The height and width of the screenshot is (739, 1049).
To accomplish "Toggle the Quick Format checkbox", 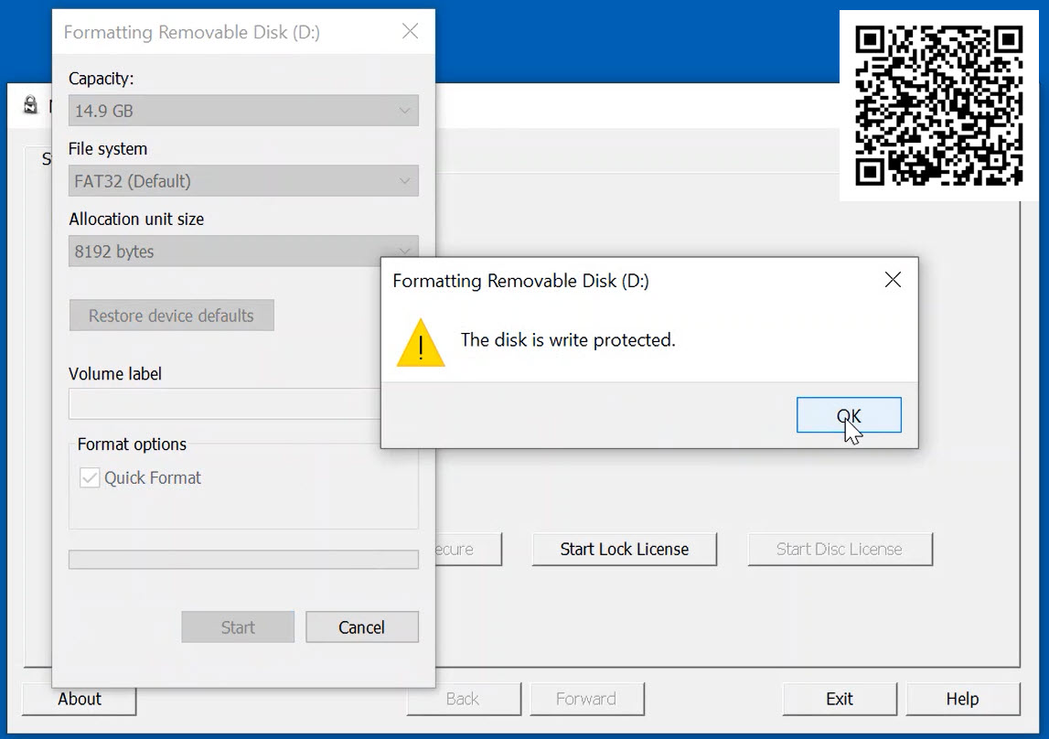I will [x=89, y=477].
